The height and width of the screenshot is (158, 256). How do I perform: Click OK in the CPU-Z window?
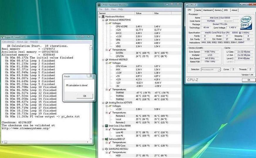(x=249, y=80)
